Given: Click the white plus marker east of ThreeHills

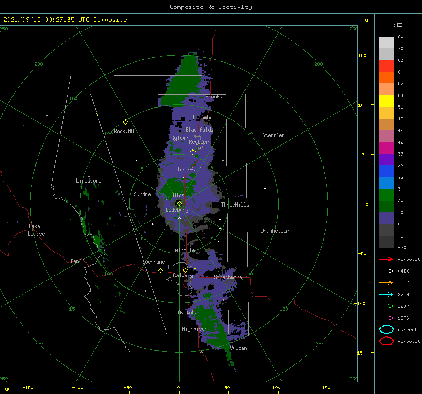Looking at the screenshot, I should [x=265, y=188].
